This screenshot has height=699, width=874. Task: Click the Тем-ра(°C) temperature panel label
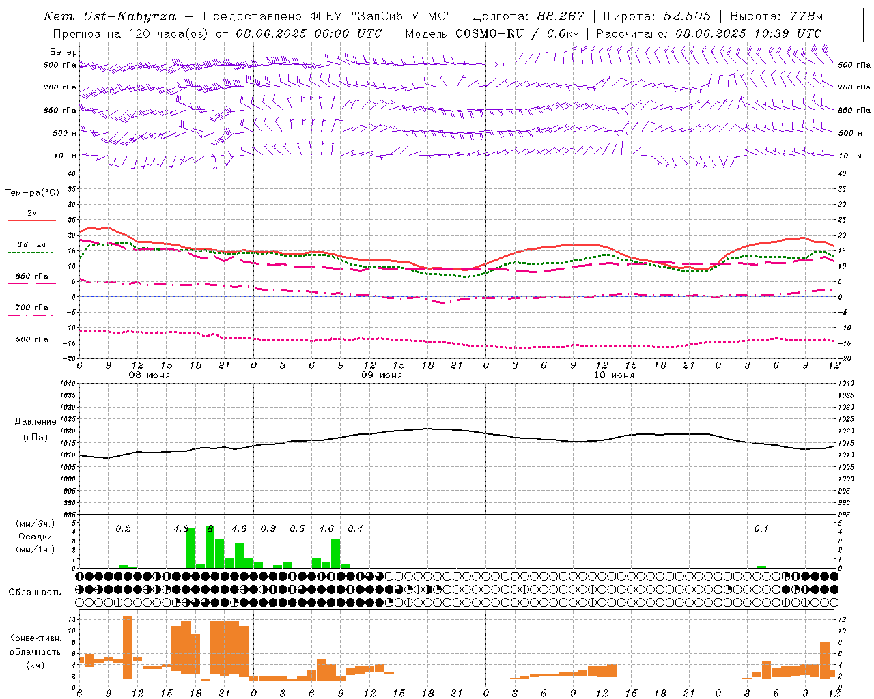pos(32,193)
